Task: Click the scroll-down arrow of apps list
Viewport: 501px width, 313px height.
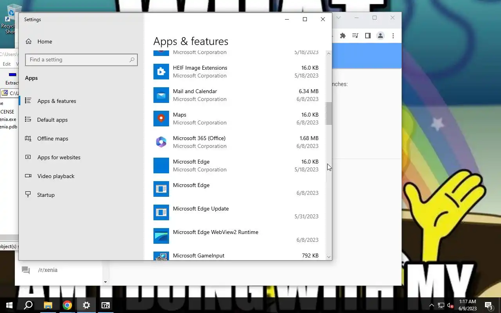Action: [329, 257]
